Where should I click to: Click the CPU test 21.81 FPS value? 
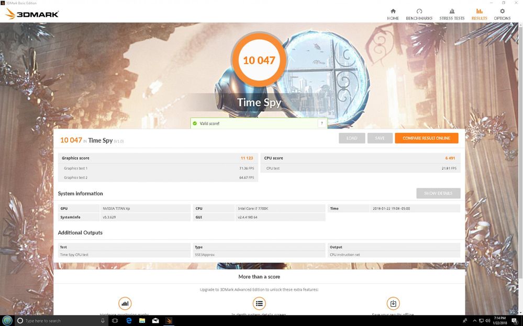tap(449, 168)
